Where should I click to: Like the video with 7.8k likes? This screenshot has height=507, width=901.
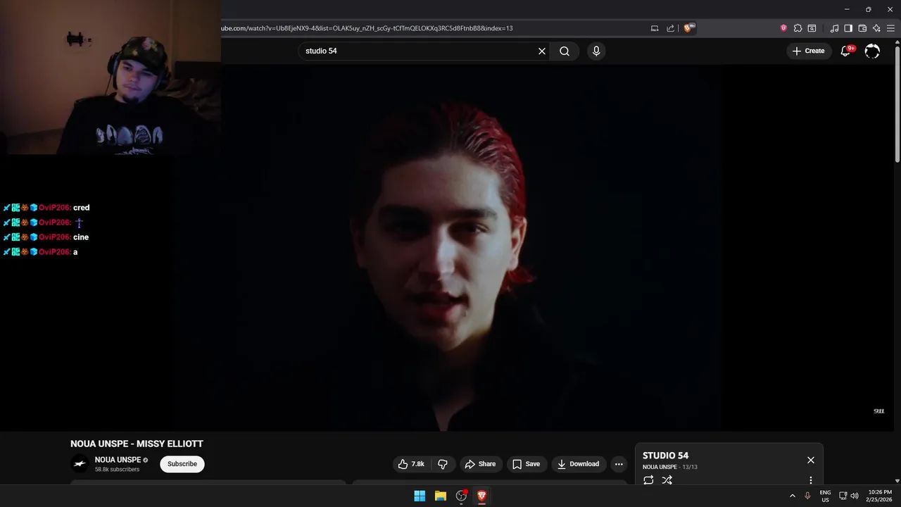point(411,464)
